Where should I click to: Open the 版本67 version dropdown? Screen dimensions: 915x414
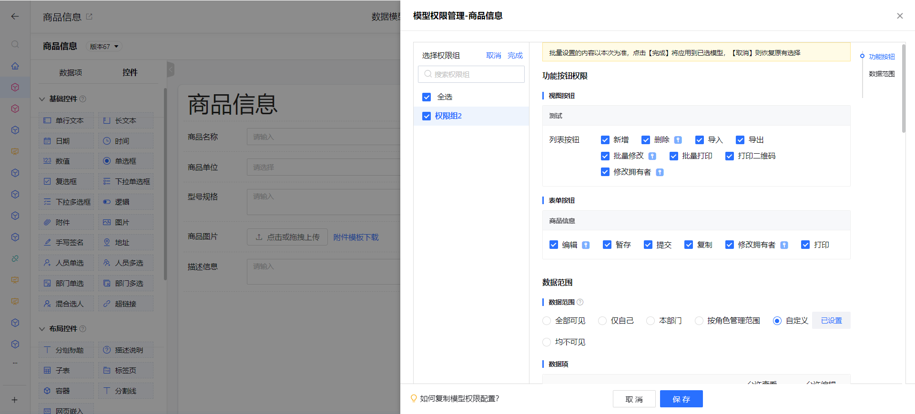[104, 47]
